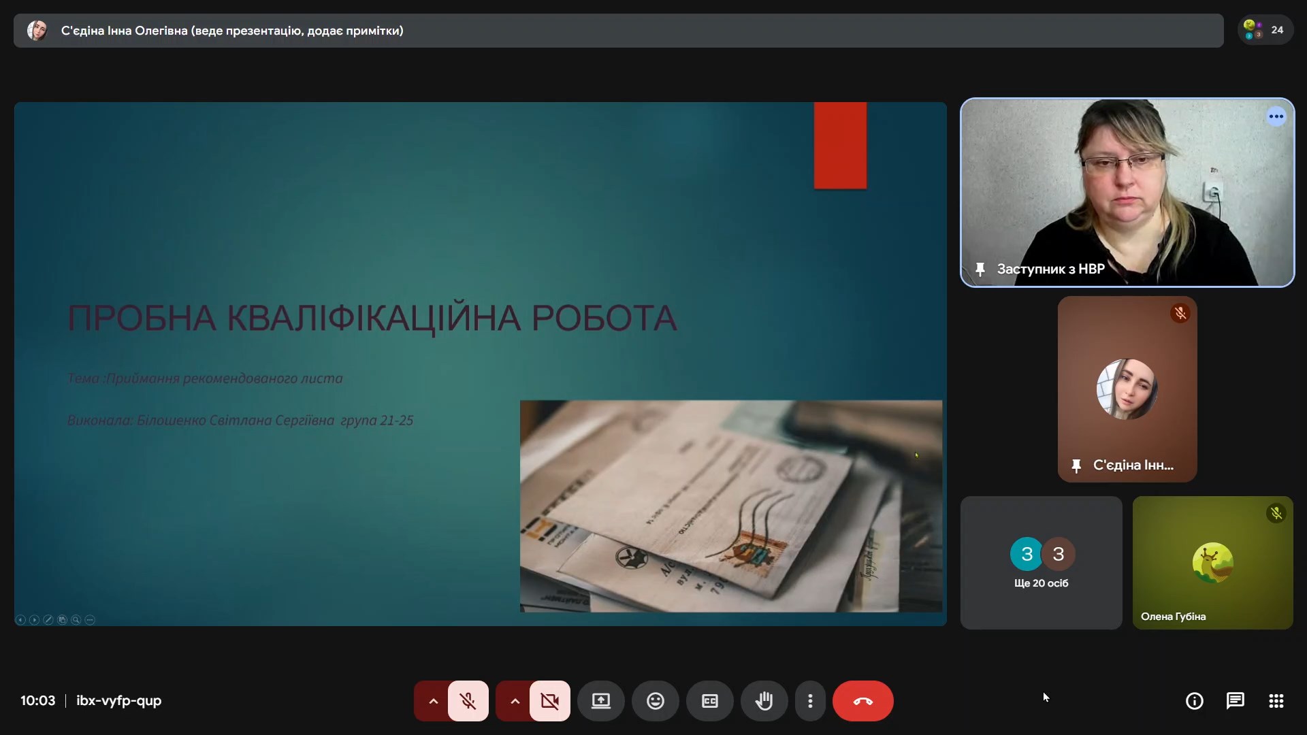Open the activities grid icon
Viewport: 1307px width, 735px height.
click(1276, 701)
